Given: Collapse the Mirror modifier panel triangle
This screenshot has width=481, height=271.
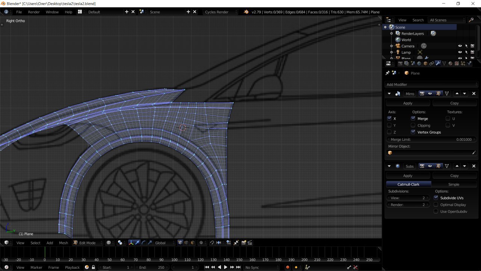Looking at the screenshot, I should [389, 93].
